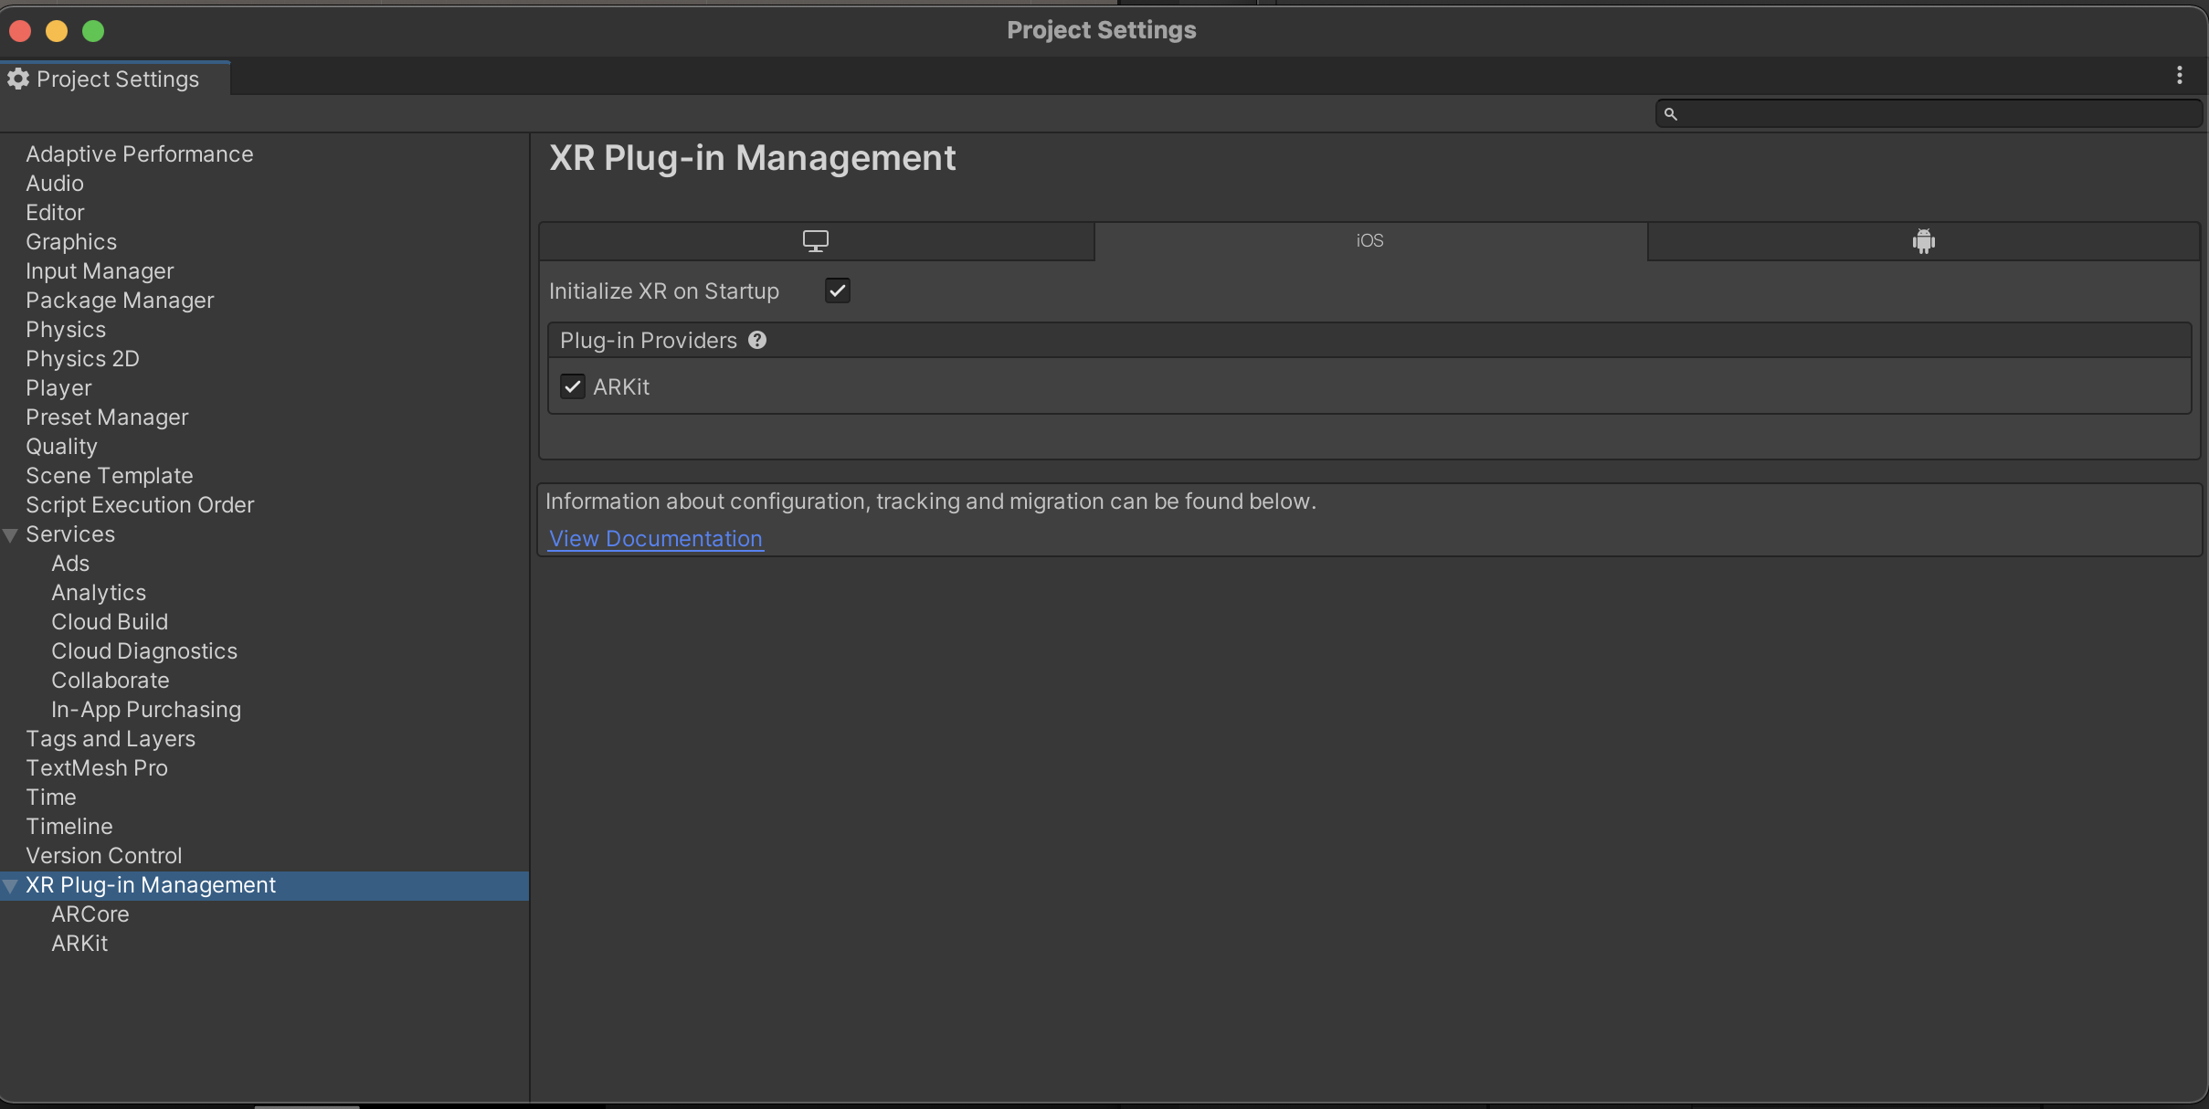Uncheck the ARKit plug-in provider checkbox

click(573, 386)
